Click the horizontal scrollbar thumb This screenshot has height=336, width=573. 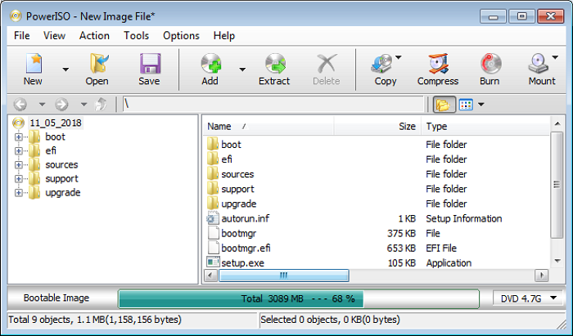tap(283, 276)
